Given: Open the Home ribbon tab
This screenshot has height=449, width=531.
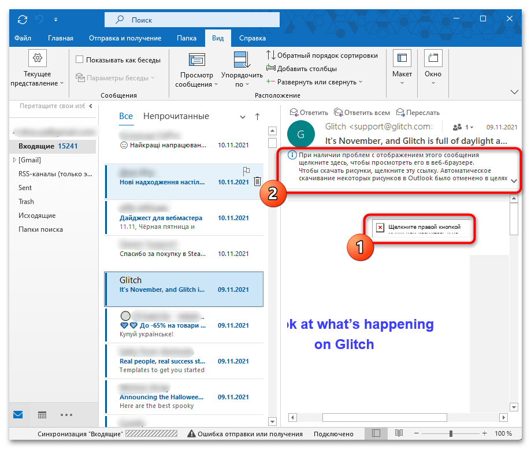Looking at the screenshot, I should click(x=60, y=38).
